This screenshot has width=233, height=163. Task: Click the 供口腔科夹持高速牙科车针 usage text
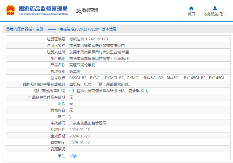click(x=109, y=91)
